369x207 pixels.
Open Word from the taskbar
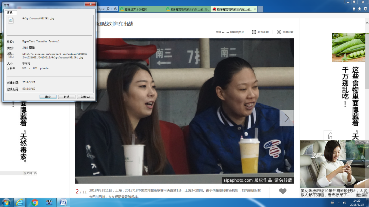[x=63, y=202]
